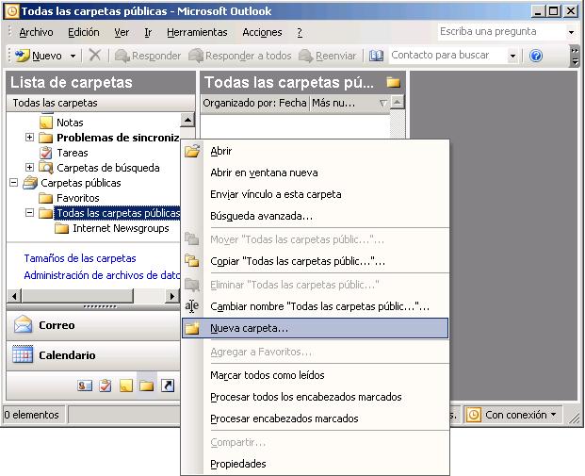Click the Contacts card icon in navigation
This screenshot has height=476, width=585.
pos(85,386)
